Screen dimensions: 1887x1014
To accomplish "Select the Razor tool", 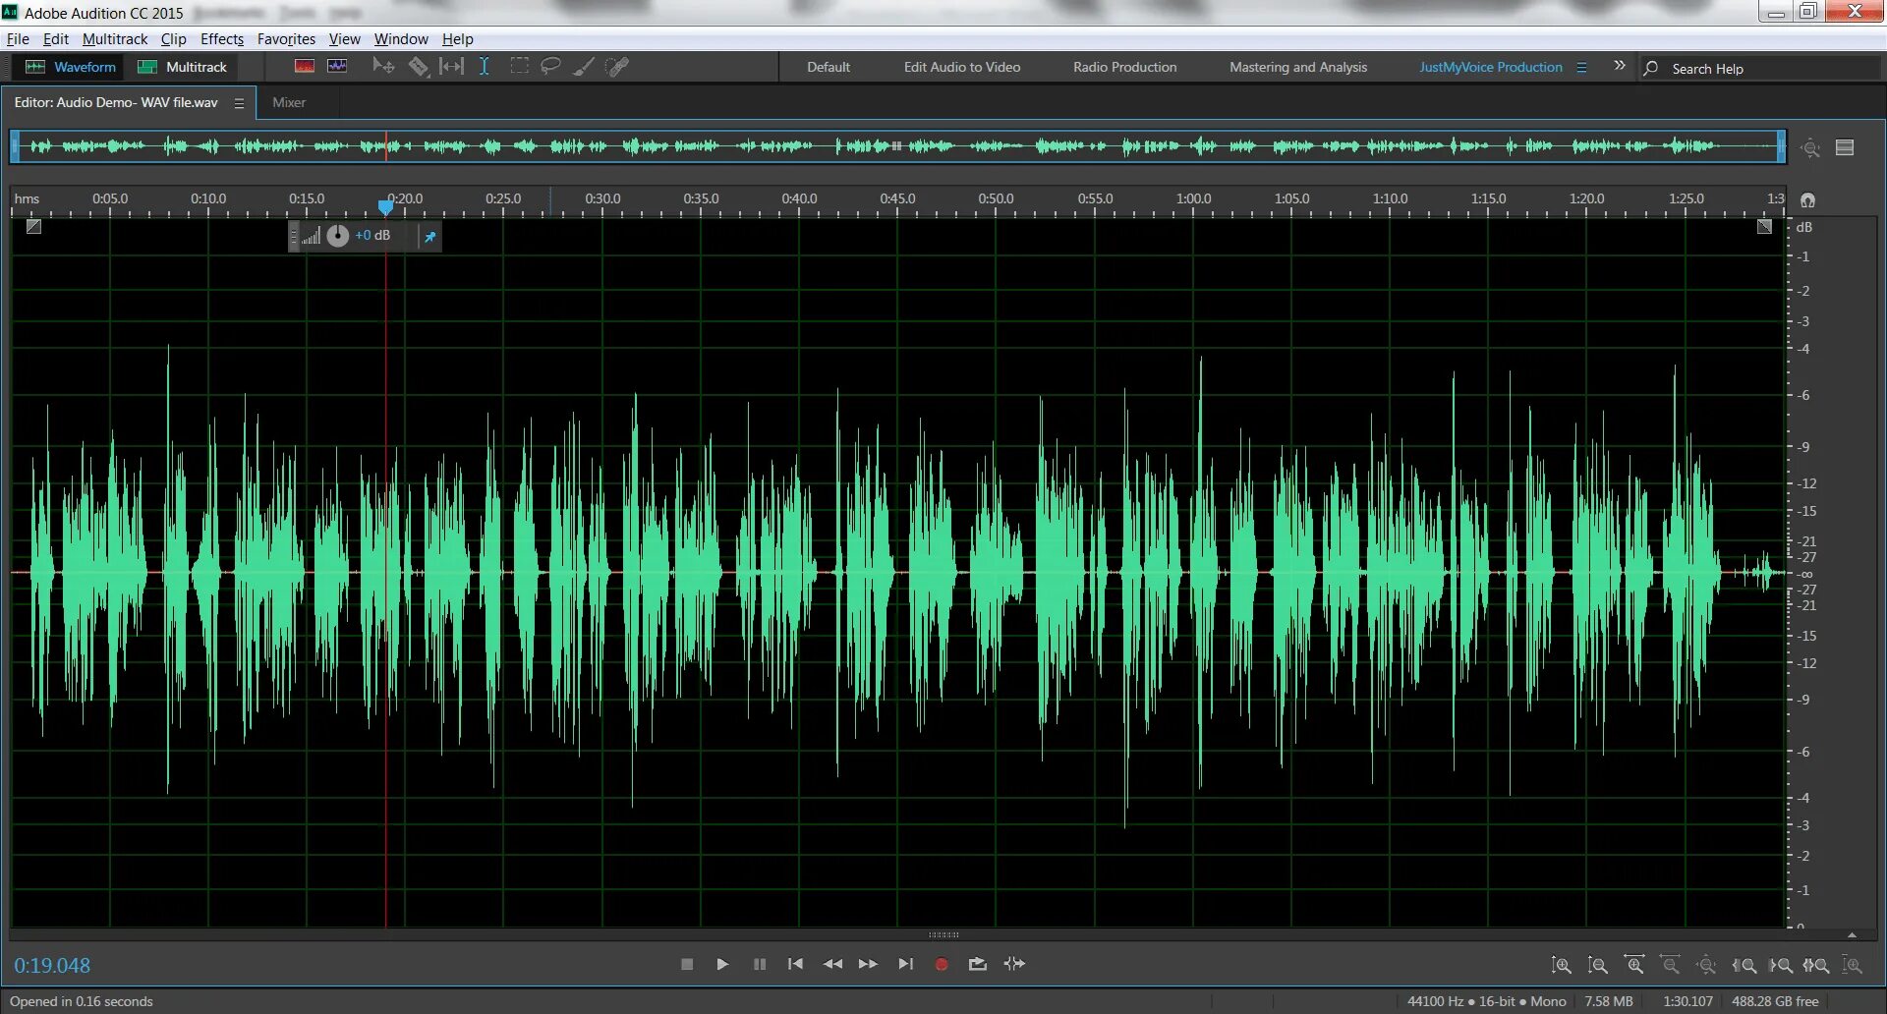I will point(419,66).
